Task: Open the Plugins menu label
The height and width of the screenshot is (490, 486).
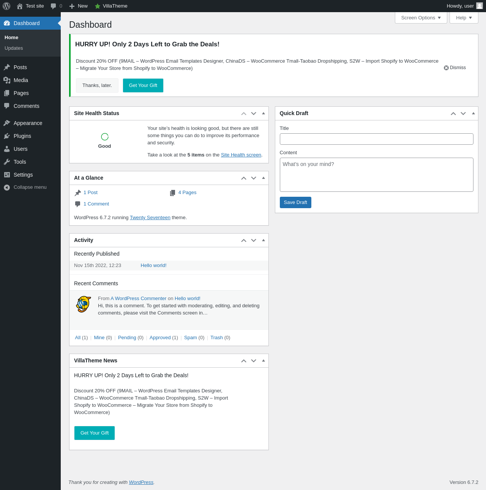Action: [22, 136]
